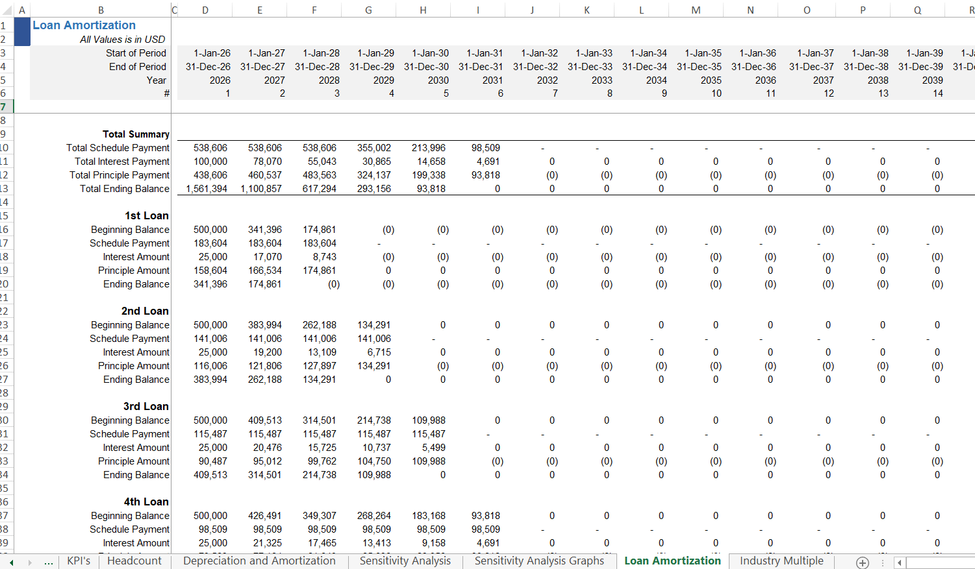Switch to the Headcount sheet

tap(134, 561)
